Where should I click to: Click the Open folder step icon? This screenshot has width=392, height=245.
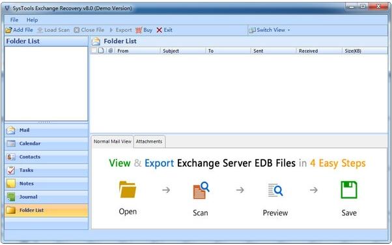coord(128,190)
